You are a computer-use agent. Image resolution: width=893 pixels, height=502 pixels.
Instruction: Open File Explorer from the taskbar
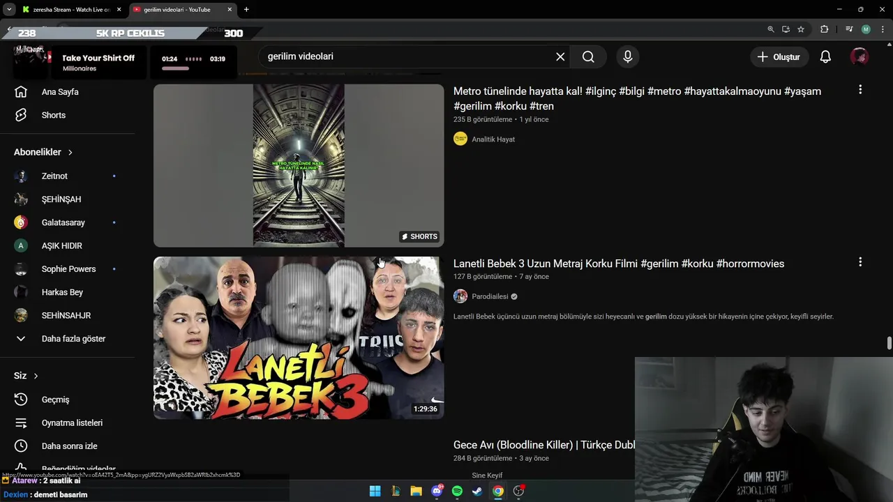(x=416, y=491)
